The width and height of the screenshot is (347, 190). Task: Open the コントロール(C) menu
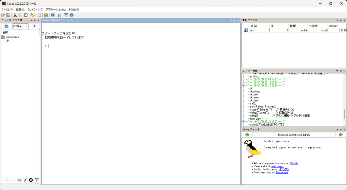pyautogui.click(x=35, y=10)
